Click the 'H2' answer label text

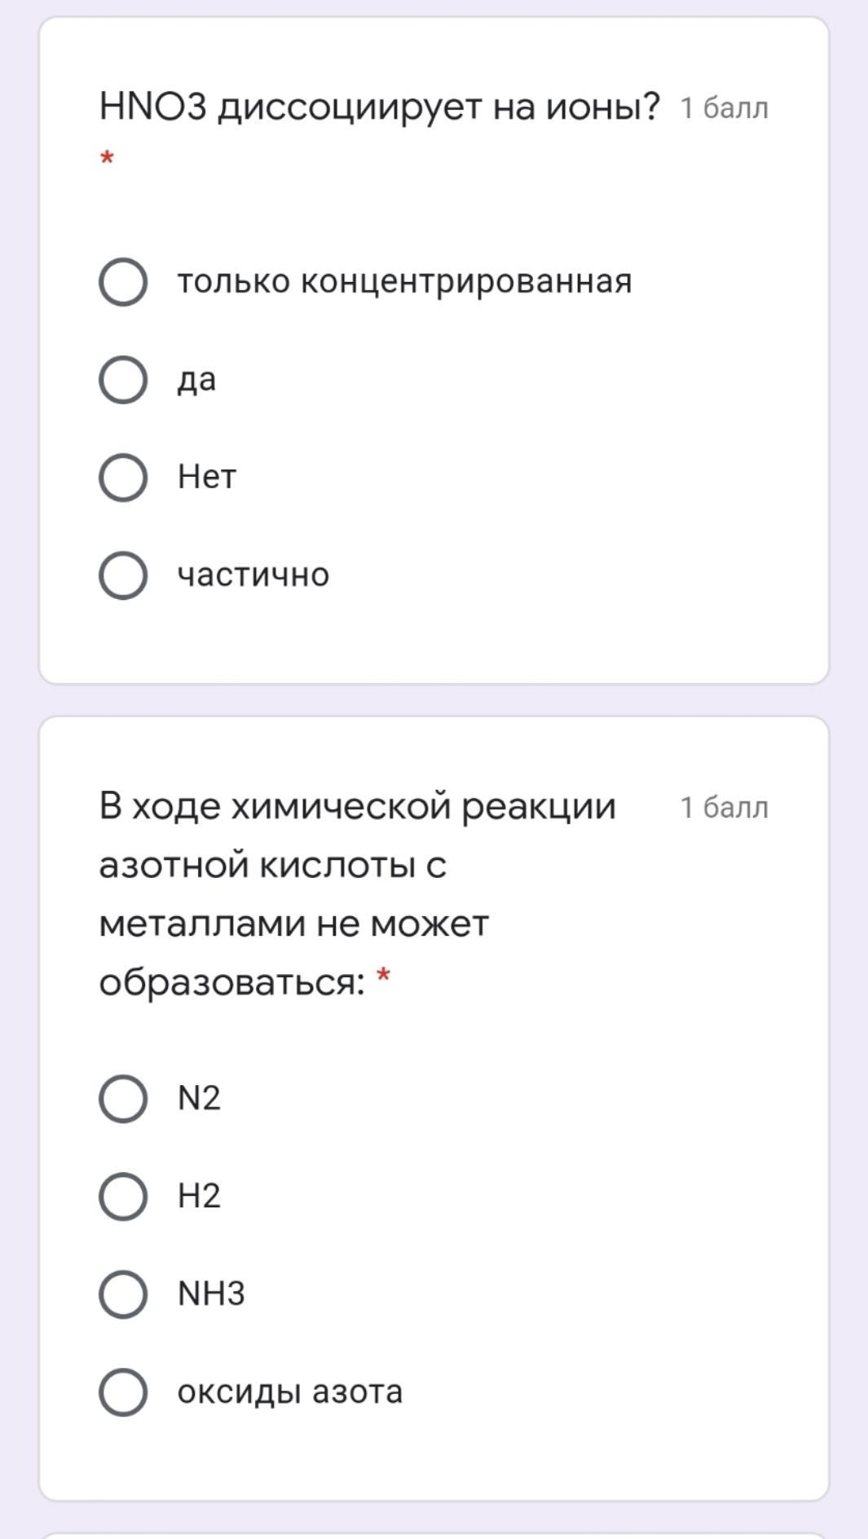(199, 1196)
